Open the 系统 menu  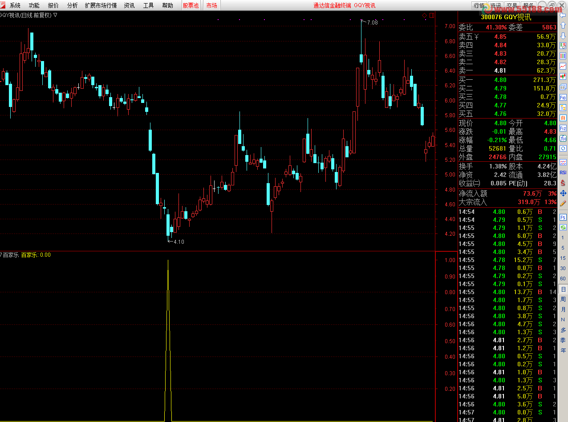click(15, 5)
